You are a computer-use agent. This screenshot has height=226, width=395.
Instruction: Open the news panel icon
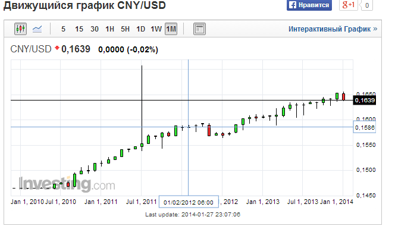[x=199, y=29]
